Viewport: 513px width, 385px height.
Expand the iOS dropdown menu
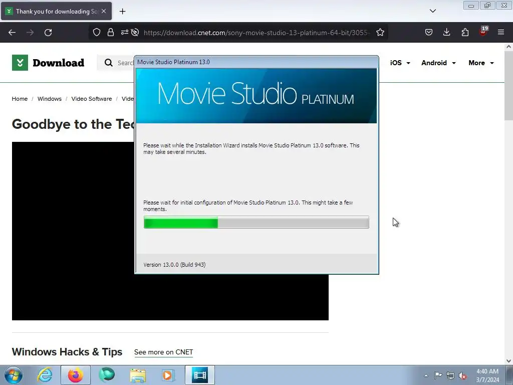pyautogui.click(x=400, y=63)
